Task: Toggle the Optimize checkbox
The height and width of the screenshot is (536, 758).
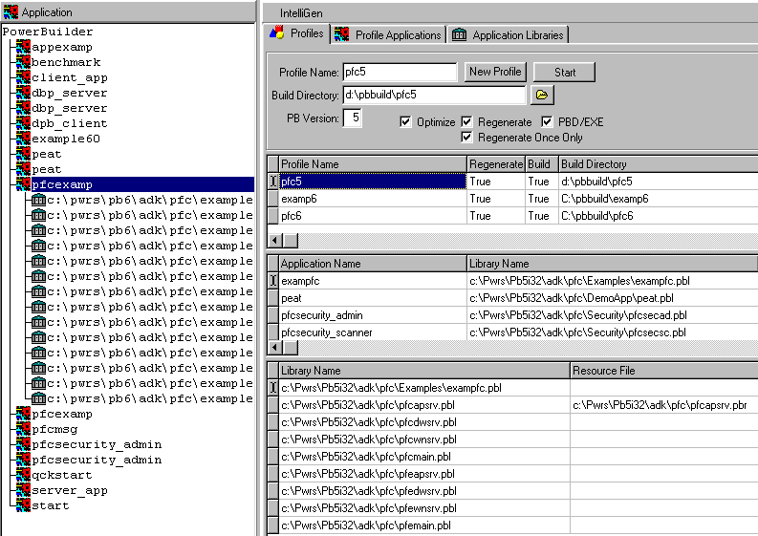Action: (x=405, y=121)
